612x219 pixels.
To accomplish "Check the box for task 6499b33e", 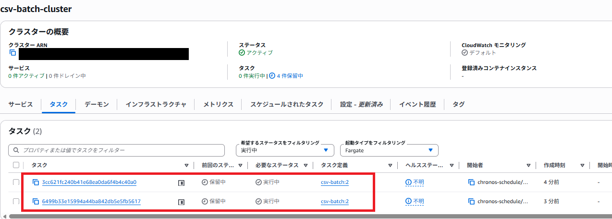I will click(x=16, y=201).
